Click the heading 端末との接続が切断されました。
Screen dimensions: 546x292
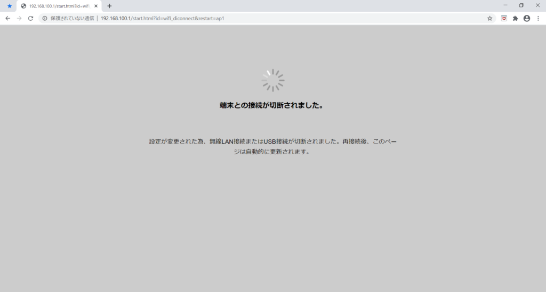(272, 105)
